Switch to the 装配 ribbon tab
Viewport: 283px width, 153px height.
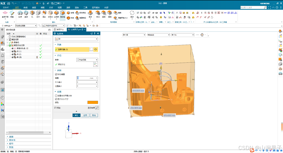click(x=43, y=8)
